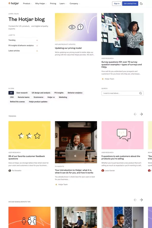The height and width of the screenshot is (228, 152).
Task: Filter by CRO
Action: pos(12,97)
